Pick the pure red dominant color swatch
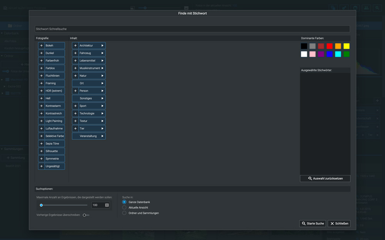 pos(330,46)
